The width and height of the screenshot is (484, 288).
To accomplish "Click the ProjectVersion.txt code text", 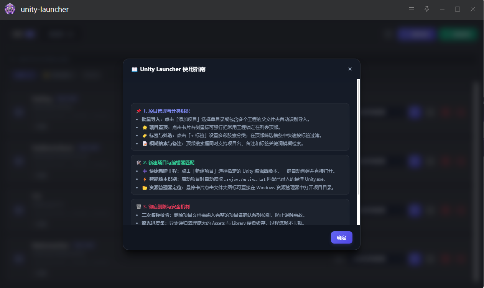I will coord(245,179).
